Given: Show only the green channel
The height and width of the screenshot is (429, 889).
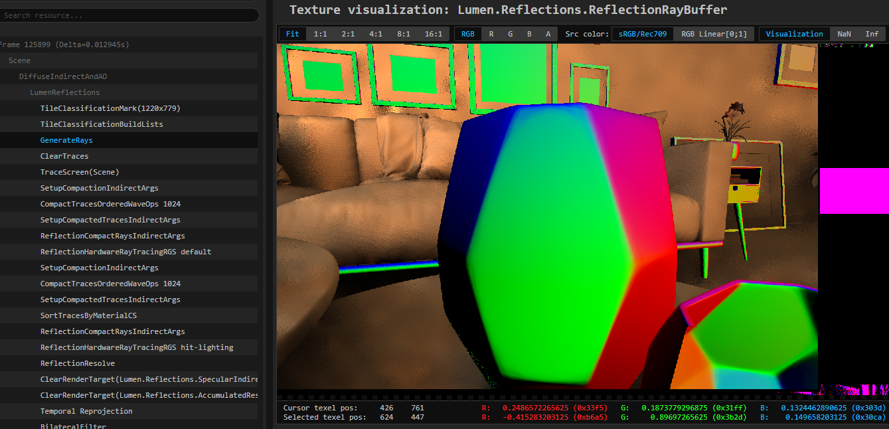Looking at the screenshot, I should [x=509, y=33].
